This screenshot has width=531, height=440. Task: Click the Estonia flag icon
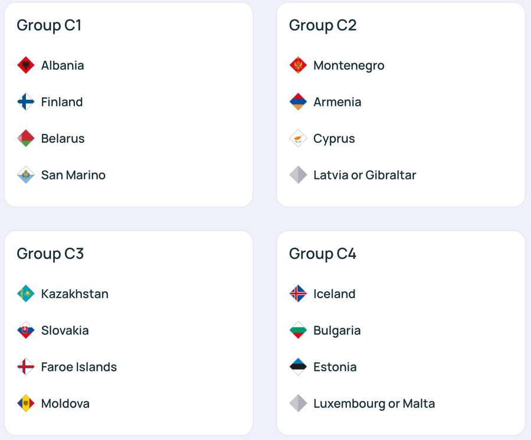tap(298, 367)
